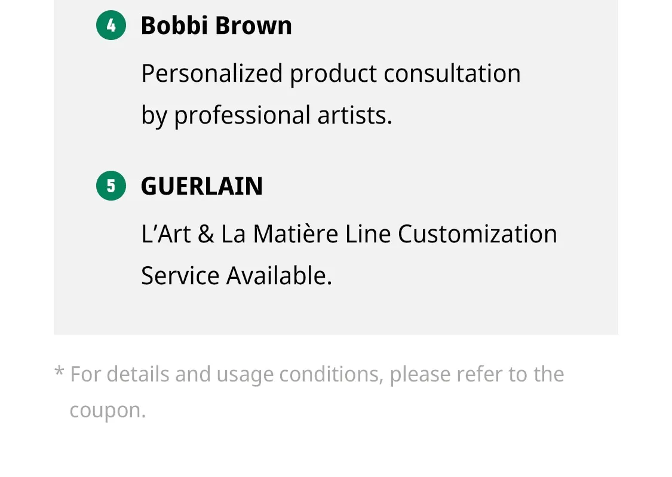This screenshot has height=477, width=672.
Task: Click the word 'Matière' in the description
Action: [x=295, y=234]
